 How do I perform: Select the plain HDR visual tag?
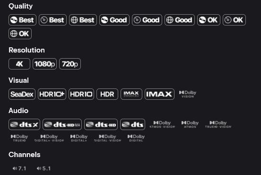click(x=107, y=94)
